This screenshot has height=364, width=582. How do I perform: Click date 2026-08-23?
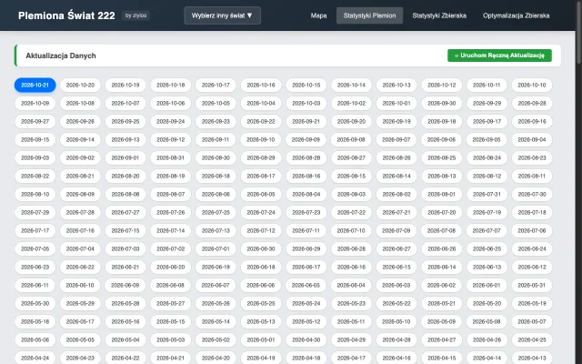(532, 157)
